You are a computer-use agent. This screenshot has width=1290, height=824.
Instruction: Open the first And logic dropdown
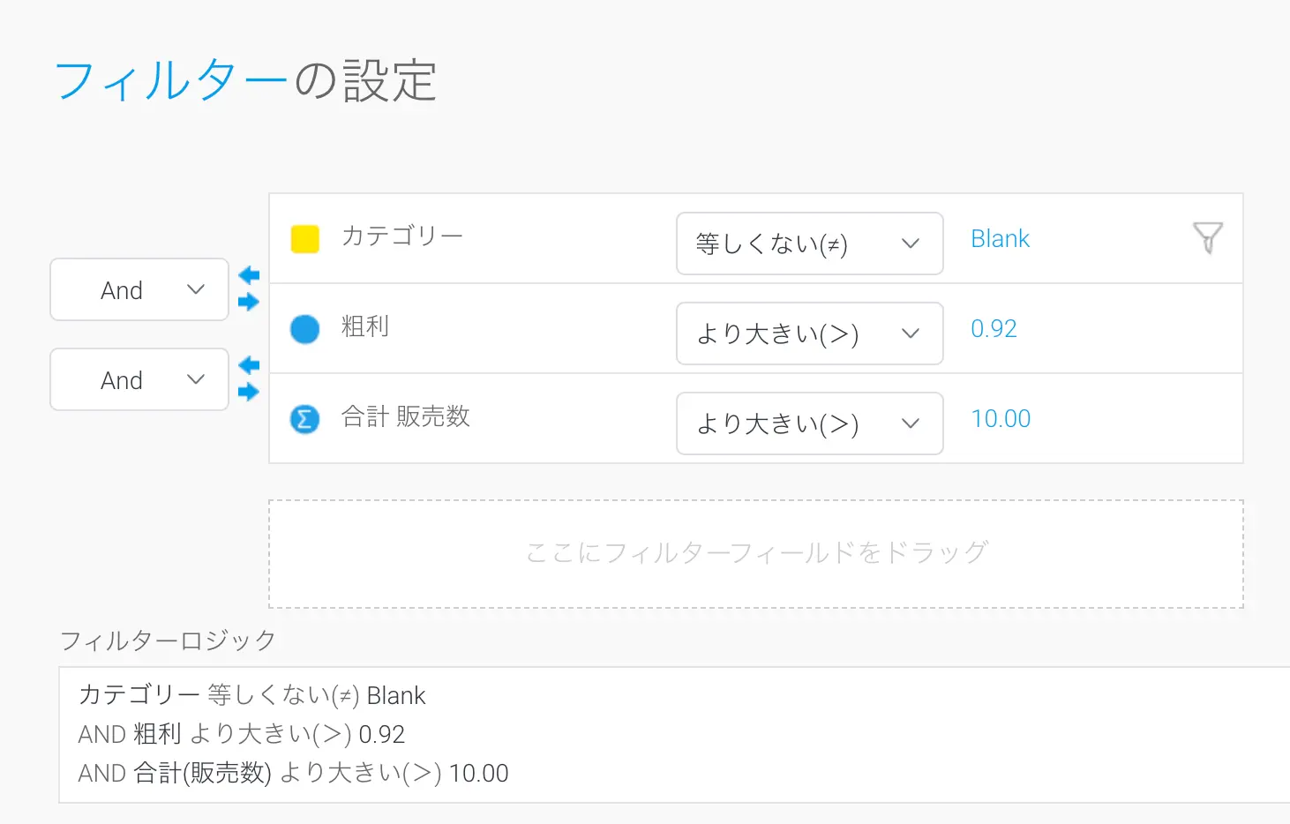pos(139,289)
